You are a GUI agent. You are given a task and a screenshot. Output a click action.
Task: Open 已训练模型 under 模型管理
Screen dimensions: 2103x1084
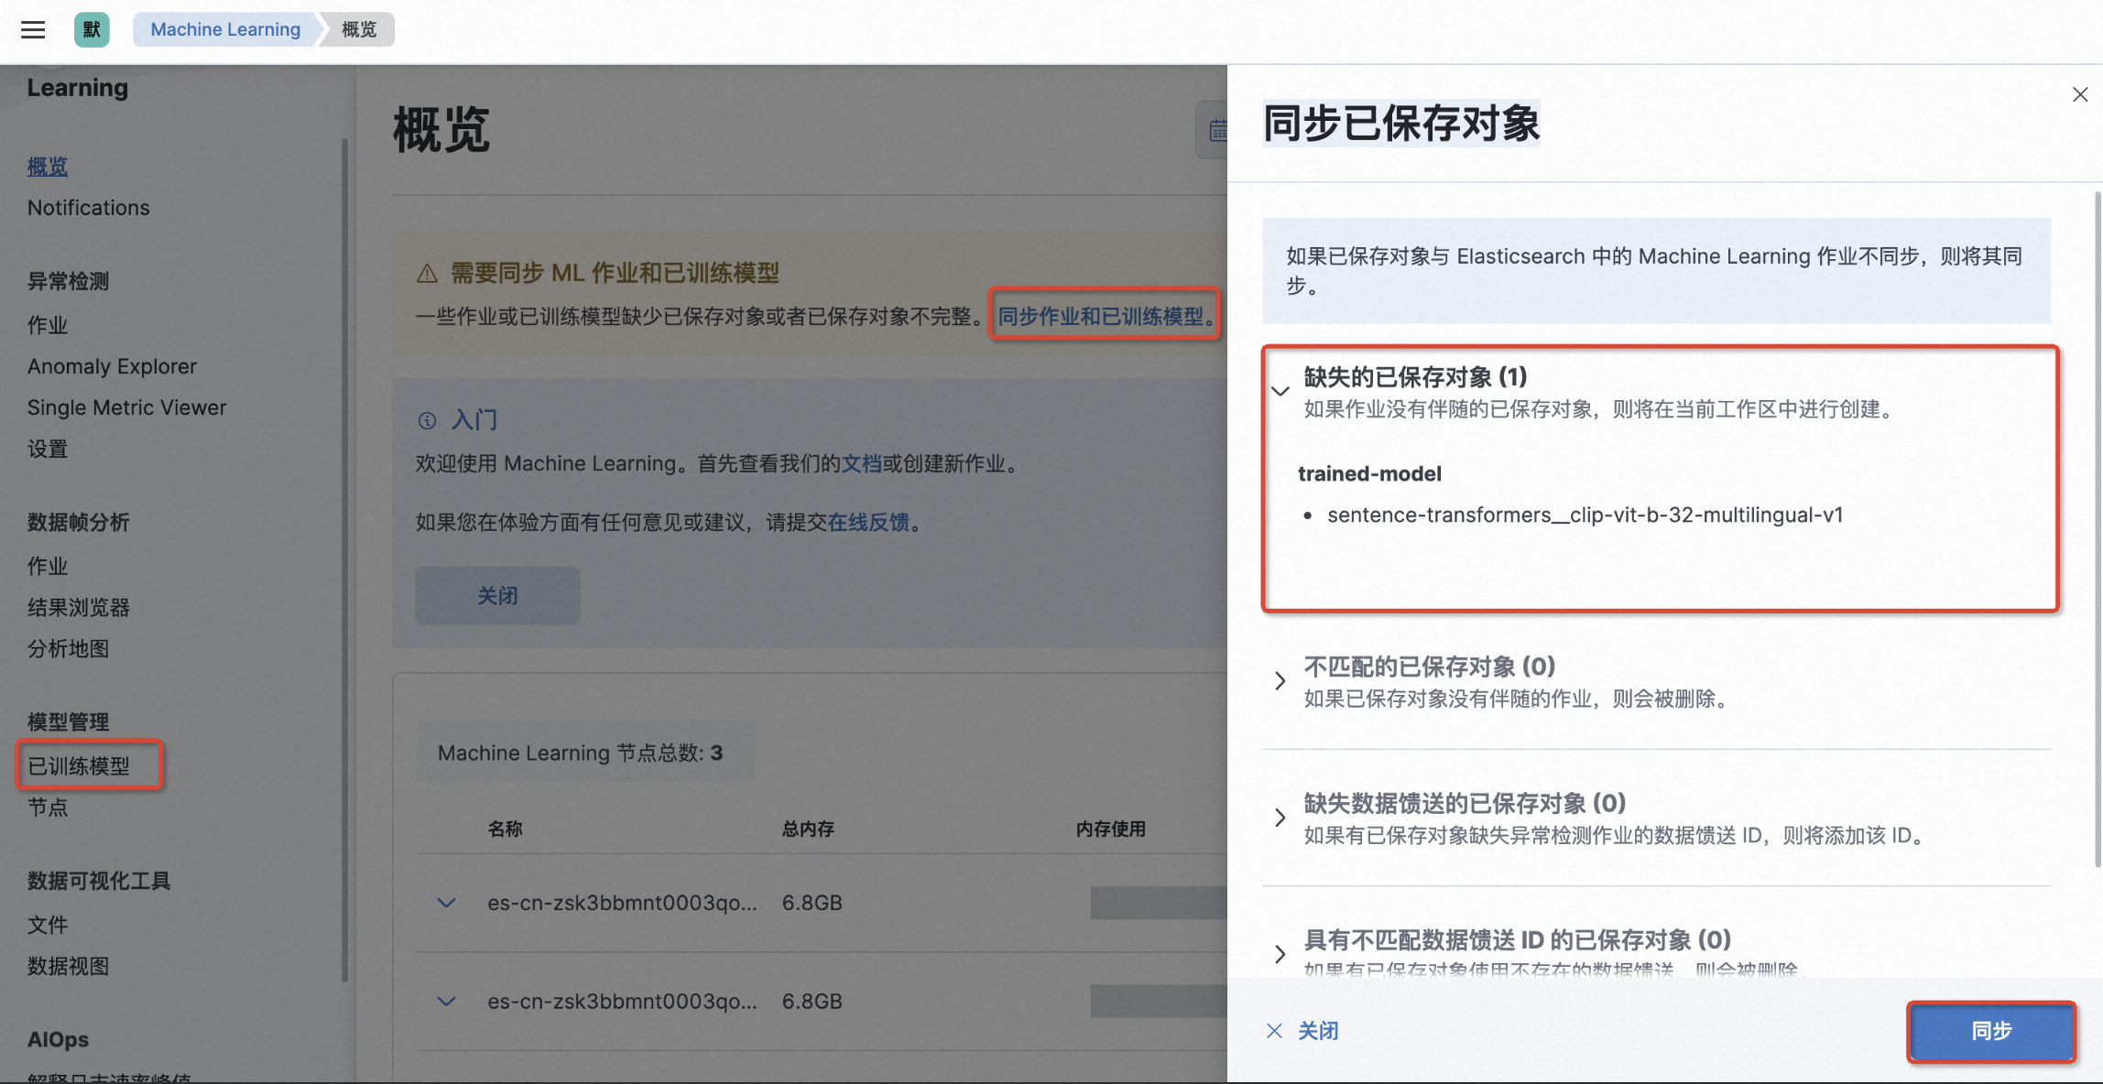79,765
